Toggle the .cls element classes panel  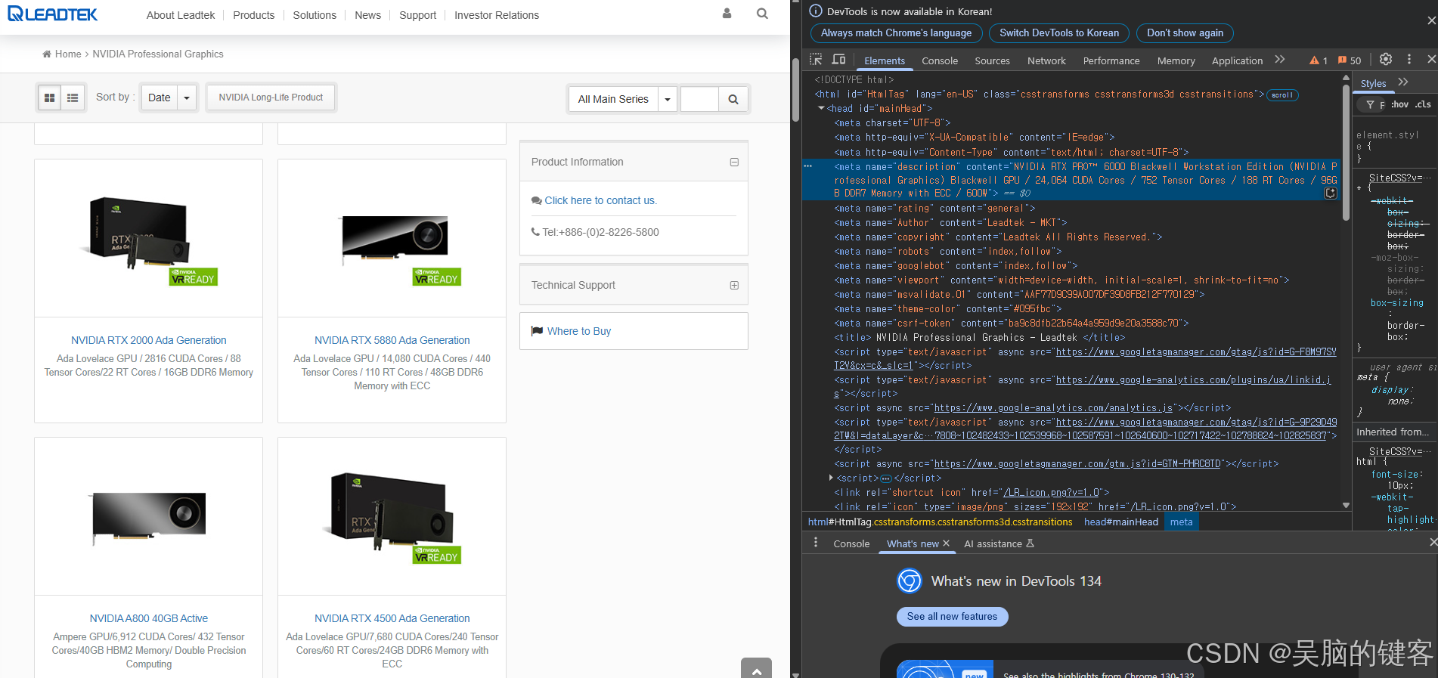(1423, 104)
